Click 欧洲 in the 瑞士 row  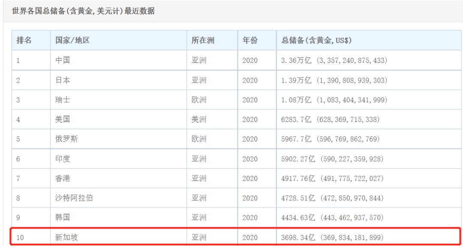tap(199, 100)
